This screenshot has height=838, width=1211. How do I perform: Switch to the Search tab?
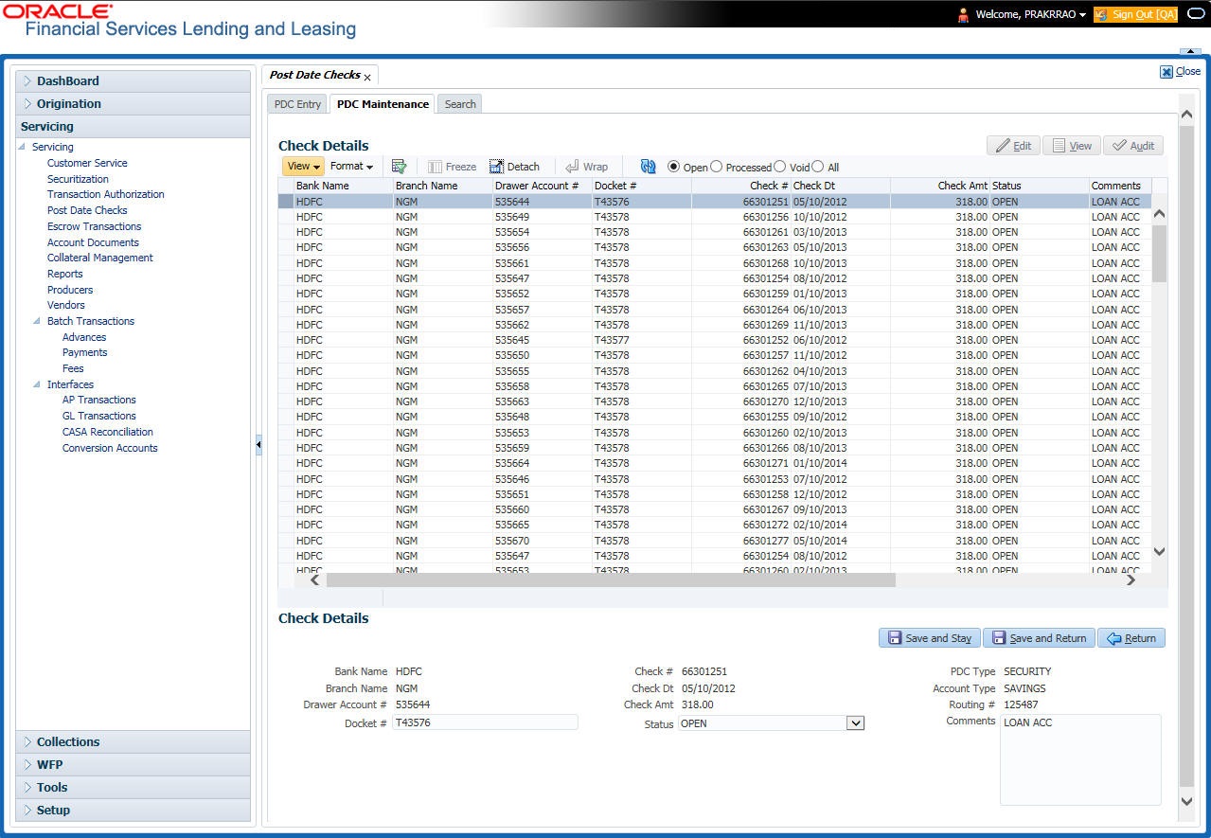(x=460, y=104)
